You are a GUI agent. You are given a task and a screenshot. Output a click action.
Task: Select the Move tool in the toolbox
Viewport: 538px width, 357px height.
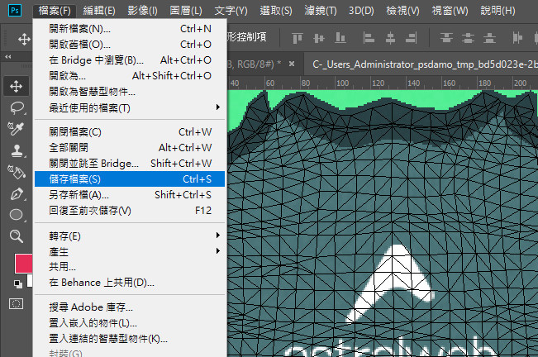click(x=16, y=85)
